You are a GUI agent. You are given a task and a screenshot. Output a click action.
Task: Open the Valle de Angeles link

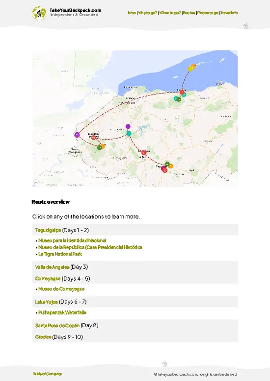click(x=52, y=267)
